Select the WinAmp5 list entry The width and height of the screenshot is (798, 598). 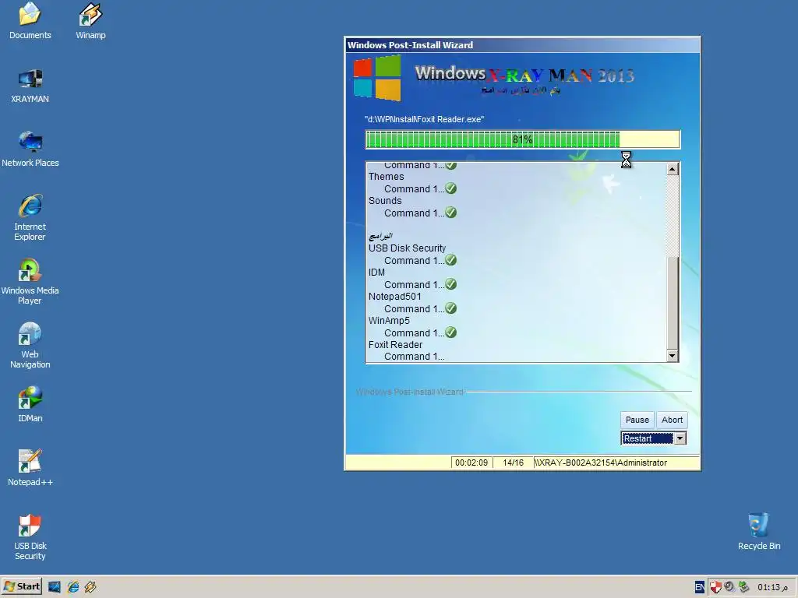pos(389,320)
